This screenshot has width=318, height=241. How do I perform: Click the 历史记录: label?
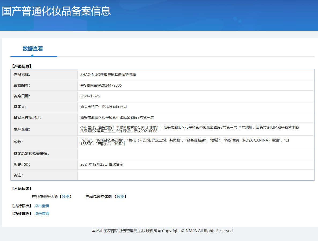click(x=22, y=165)
